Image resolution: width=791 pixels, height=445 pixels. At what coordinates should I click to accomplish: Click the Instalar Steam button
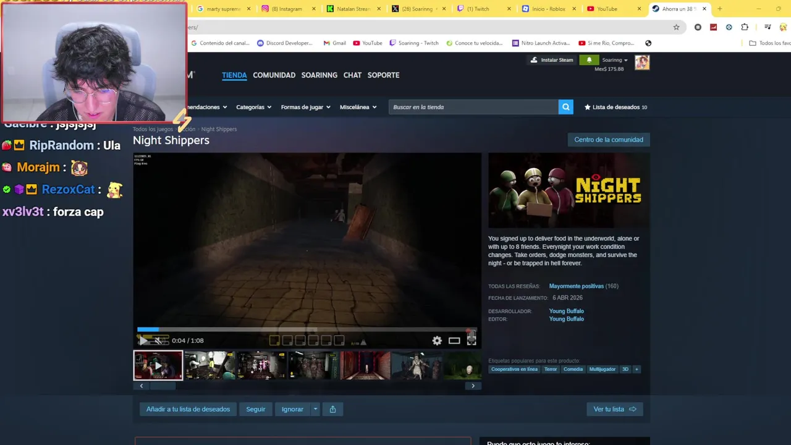pyautogui.click(x=552, y=60)
